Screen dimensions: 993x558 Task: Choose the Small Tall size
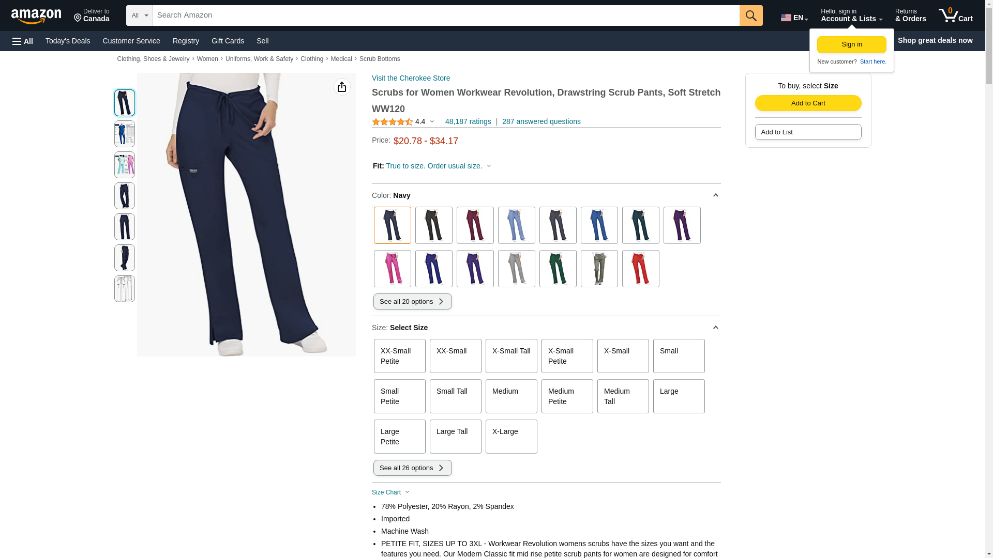455,396
